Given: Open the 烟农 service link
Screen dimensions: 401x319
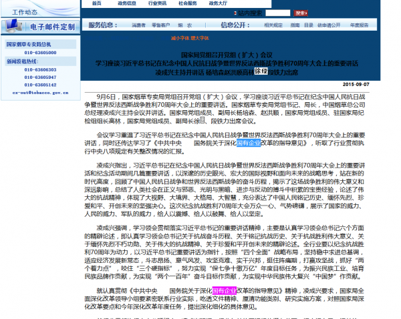Looking at the screenshot, I should [x=184, y=25].
